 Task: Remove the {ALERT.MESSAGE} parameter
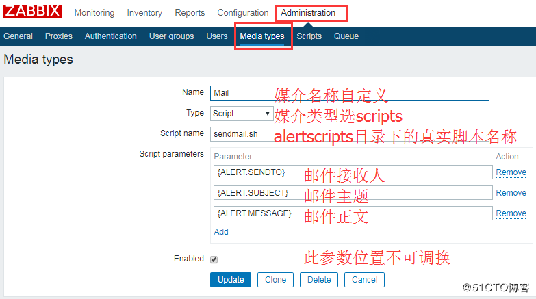click(x=511, y=213)
